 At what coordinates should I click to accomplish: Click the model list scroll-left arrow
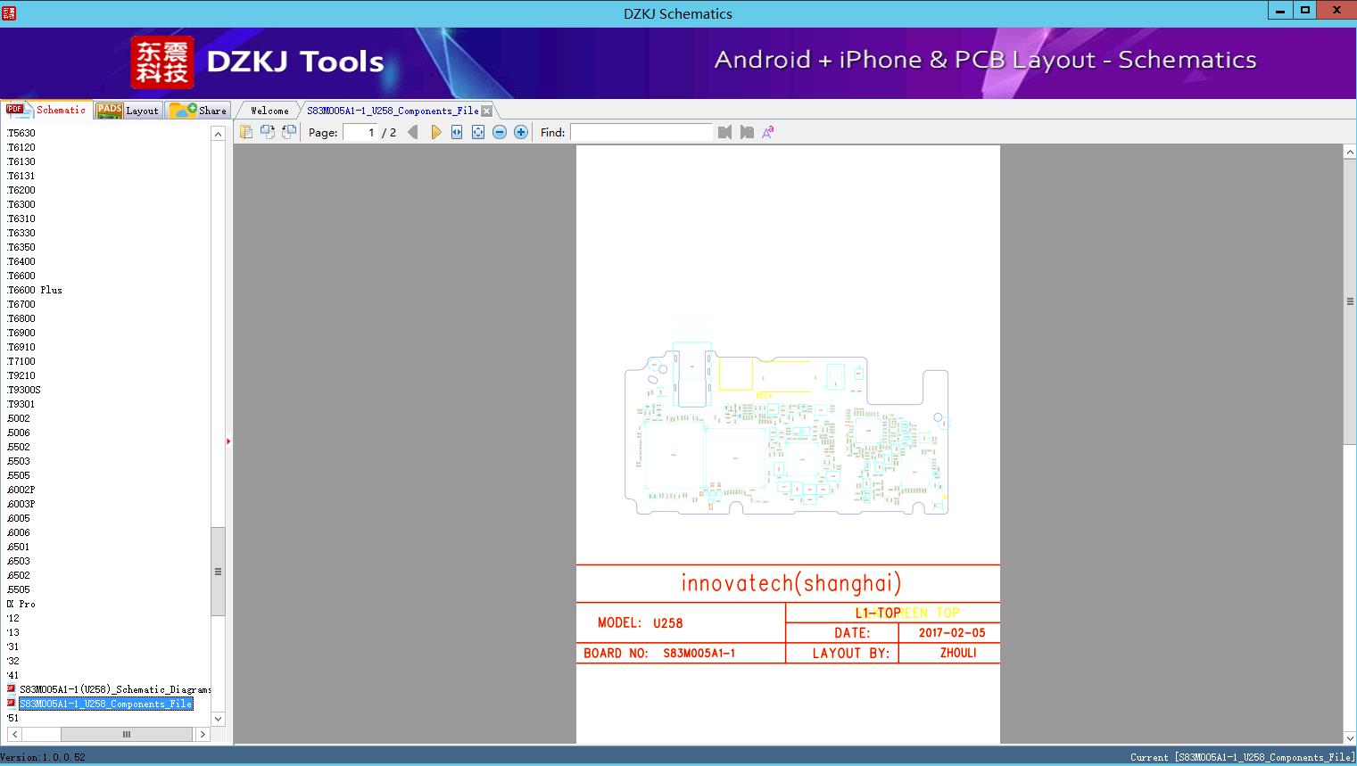13,734
